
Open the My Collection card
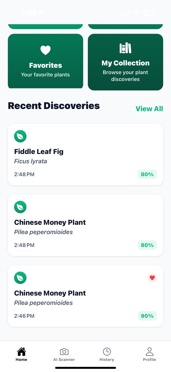pyautogui.click(x=126, y=62)
